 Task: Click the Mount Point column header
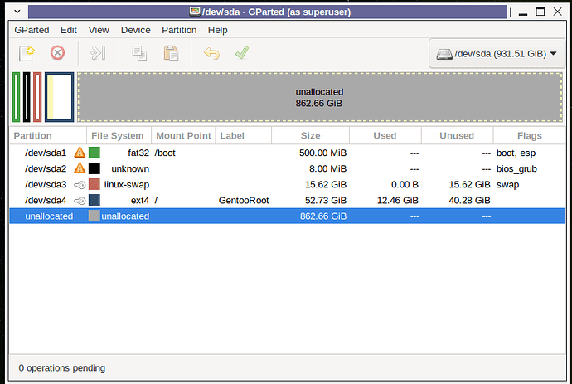coord(183,135)
